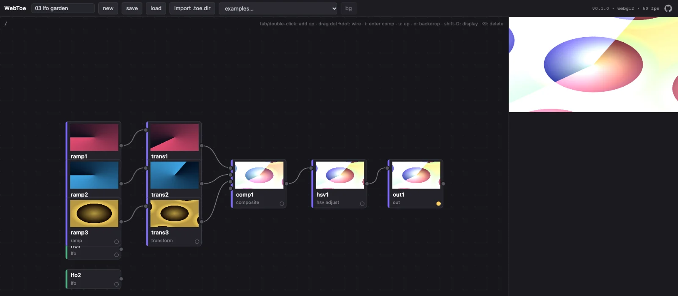Click the output dot of comp1
This screenshot has width=678, height=296.
pyautogui.click(x=286, y=184)
